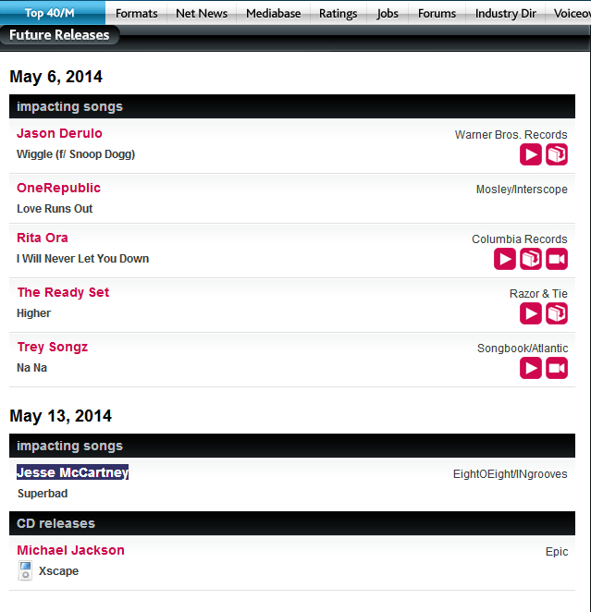Play Rita Ora's I Will Never Let You Down
591x612 pixels.
pyautogui.click(x=504, y=259)
